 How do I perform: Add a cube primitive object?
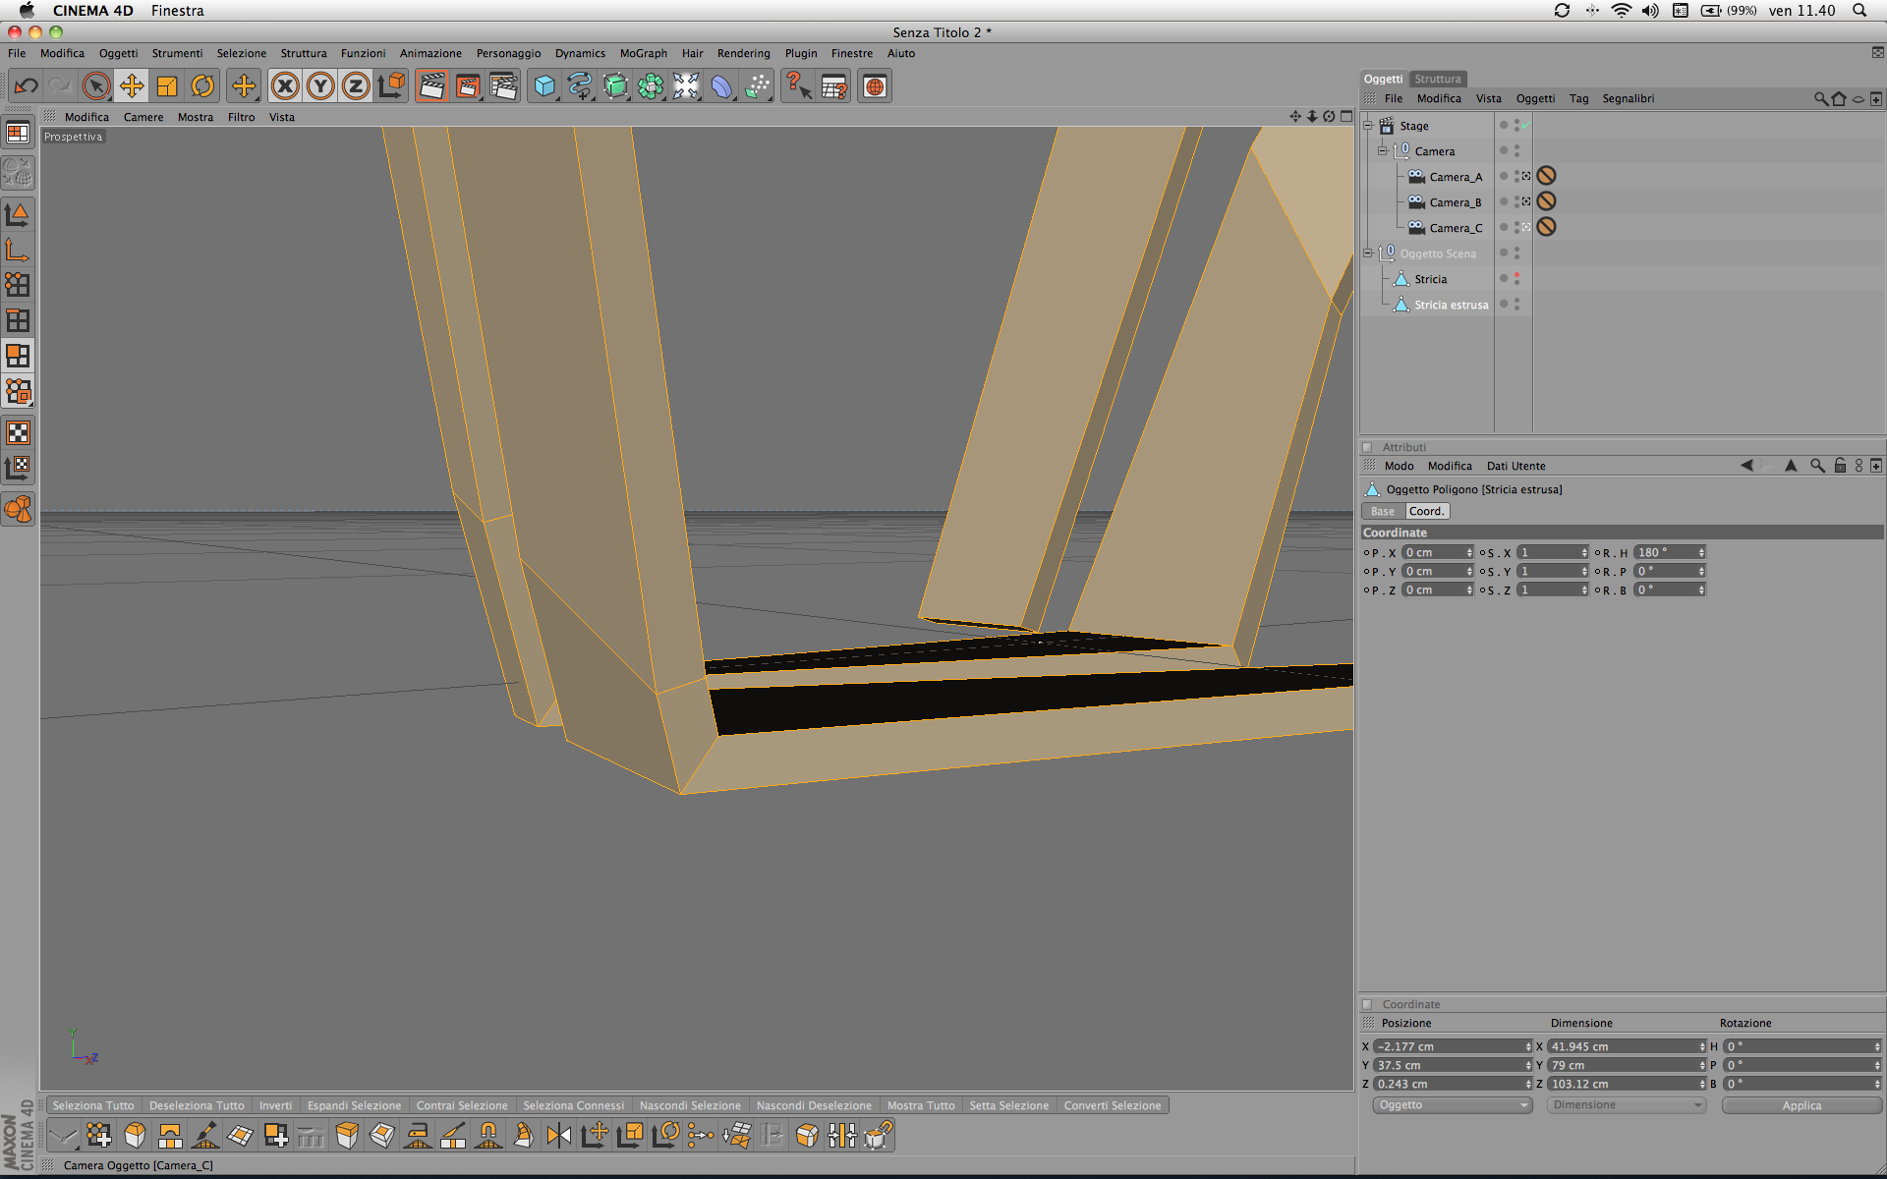(x=543, y=86)
